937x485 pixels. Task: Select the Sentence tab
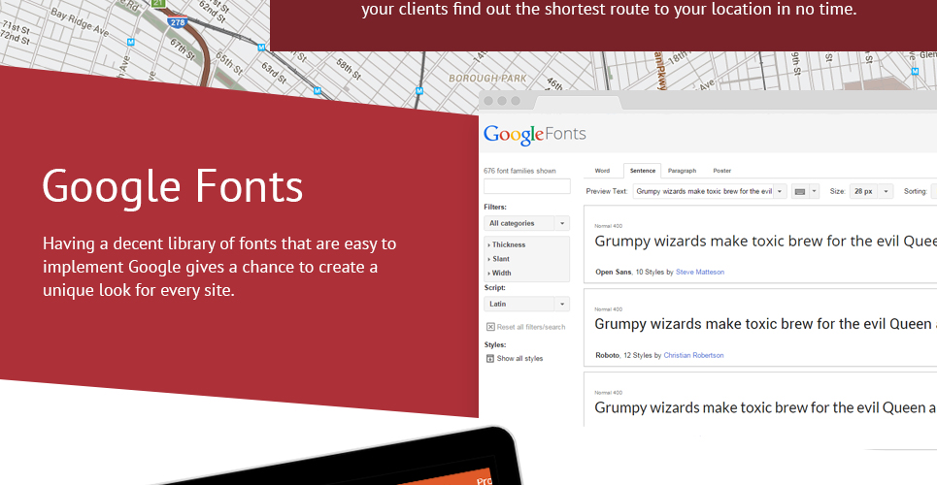click(x=643, y=171)
